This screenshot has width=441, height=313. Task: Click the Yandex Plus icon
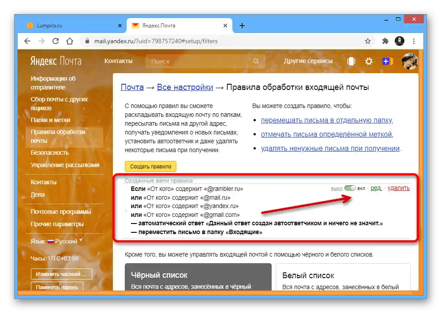(x=387, y=61)
